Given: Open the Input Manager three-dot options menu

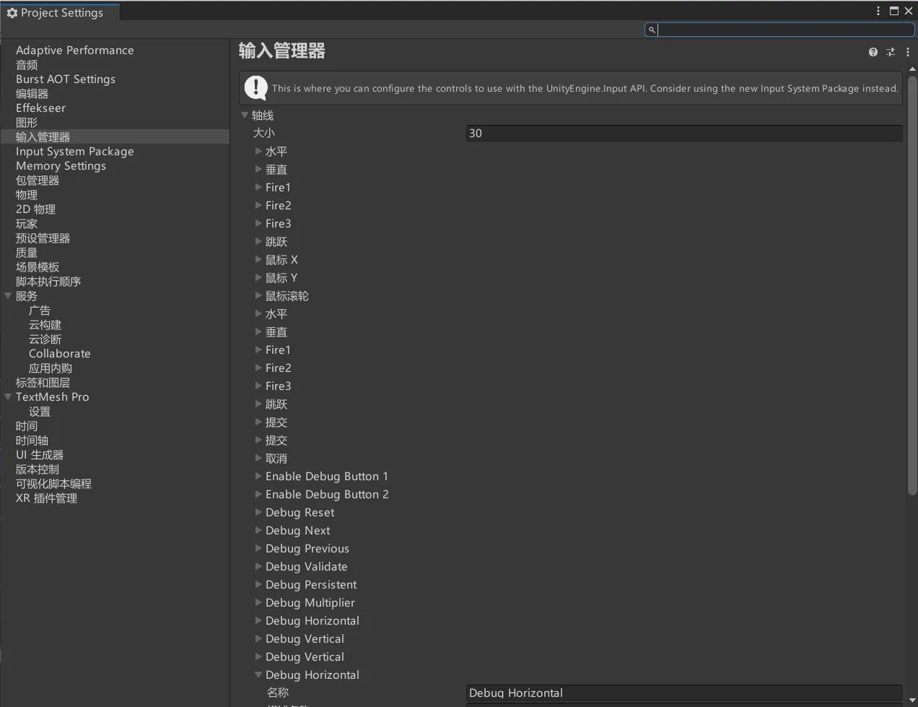Looking at the screenshot, I should tap(908, 52).
